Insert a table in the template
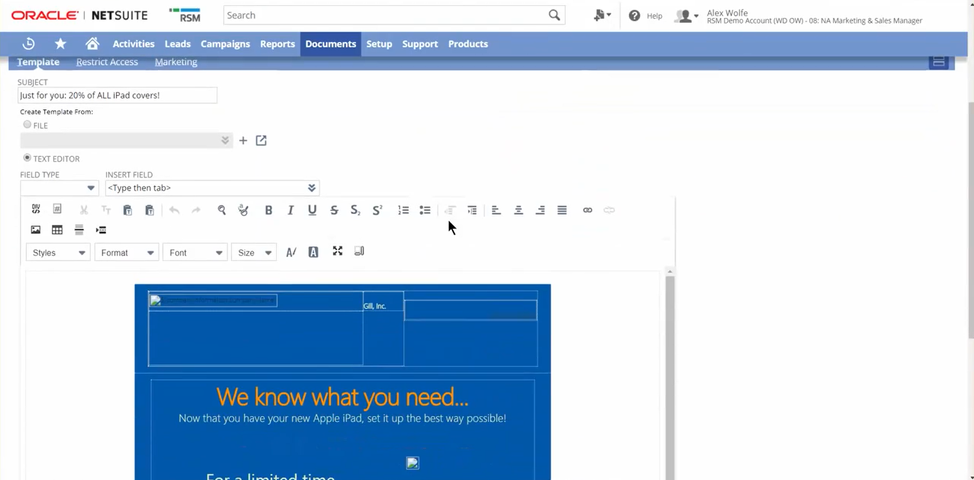Viewport: 974px width, 480px height. (57, 230)
